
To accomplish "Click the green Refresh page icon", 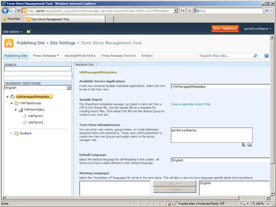I will tap(183, 11).
